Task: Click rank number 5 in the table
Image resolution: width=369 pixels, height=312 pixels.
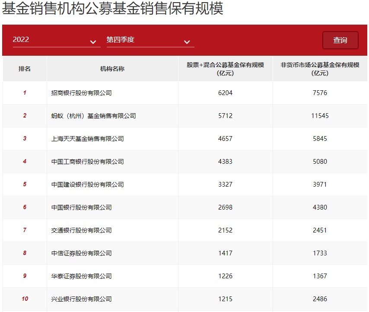Action: pos(25,184)
